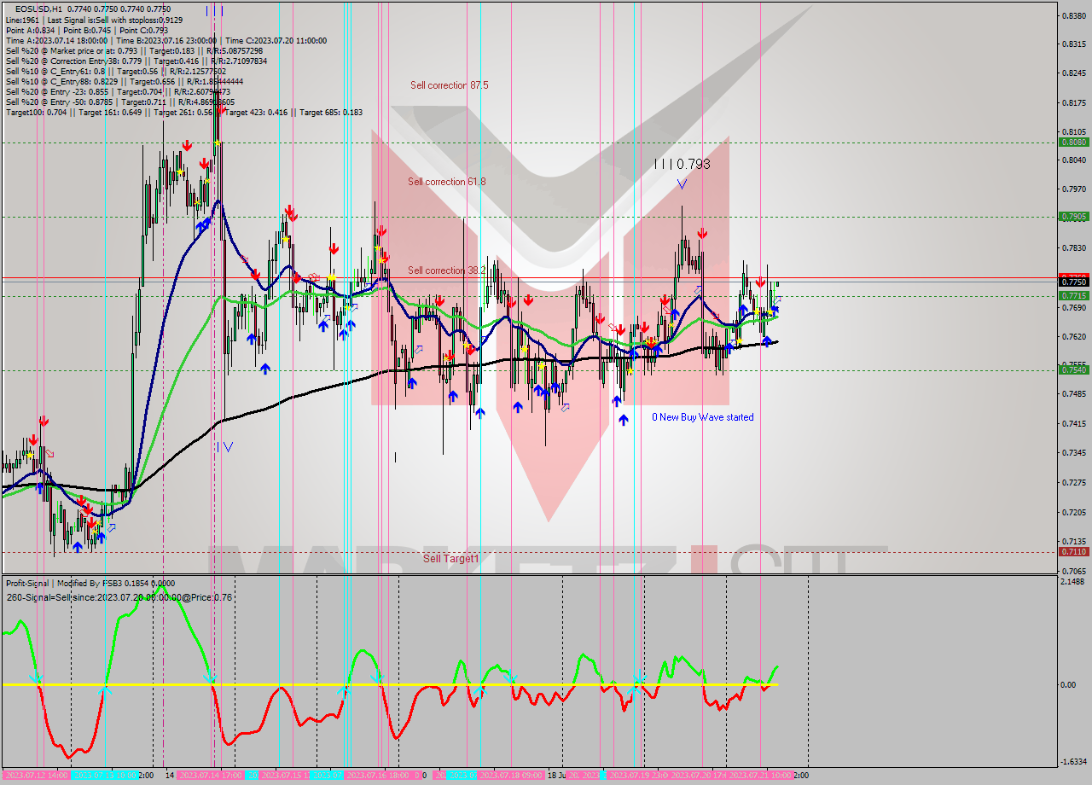Click the '0 New Buy Wave started' annotation
1092x785 pixels.
703,417
